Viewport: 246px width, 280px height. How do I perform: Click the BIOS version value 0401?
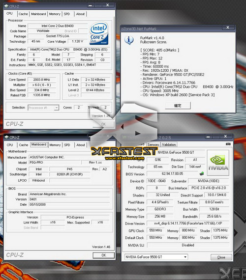point(69,199)
